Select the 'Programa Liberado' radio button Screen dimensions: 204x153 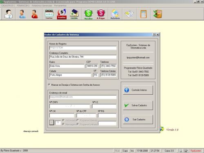[x=78, y=120]
